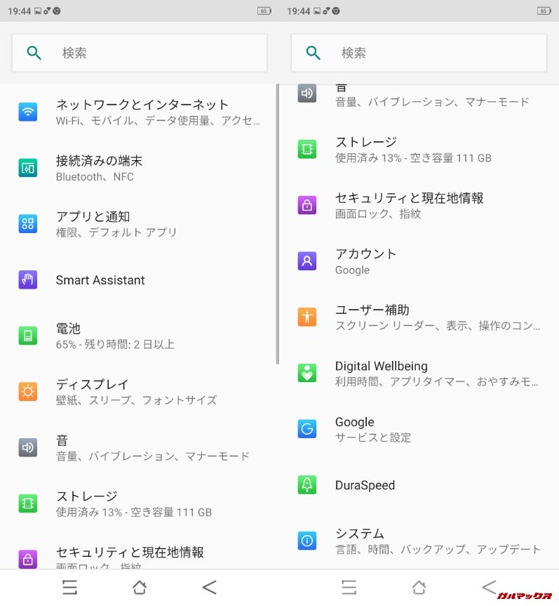Tap the Wi-Fi network and internet icon

click(28, 112)
